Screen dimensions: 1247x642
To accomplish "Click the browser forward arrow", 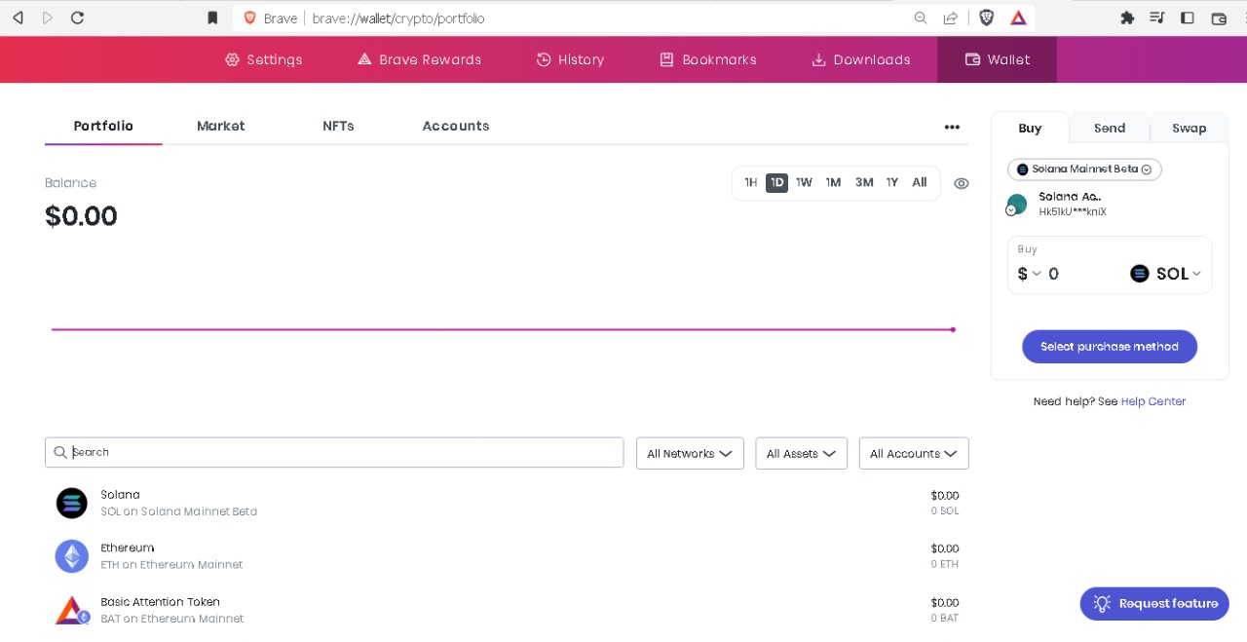I will 48,18.
